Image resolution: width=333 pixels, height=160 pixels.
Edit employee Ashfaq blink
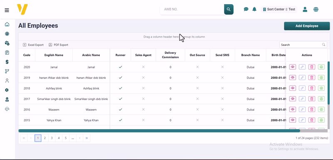pyautogui.click(x=302, y=88)
